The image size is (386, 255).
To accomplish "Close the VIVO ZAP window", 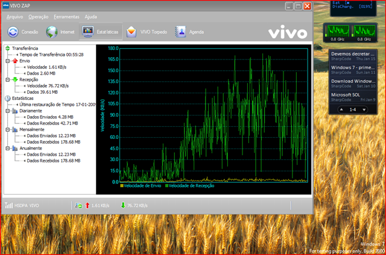I will pos(307,6).
